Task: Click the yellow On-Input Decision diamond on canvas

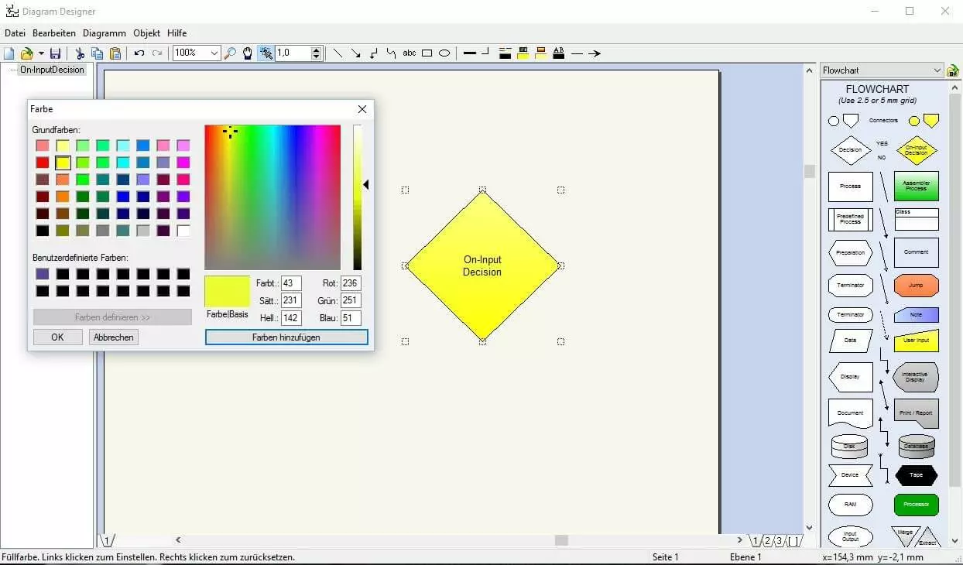Action: point(482,265)
